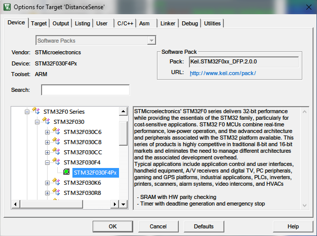Expand the STM32F030C8 node
The image size is (317, 236).
pos(47,142)
